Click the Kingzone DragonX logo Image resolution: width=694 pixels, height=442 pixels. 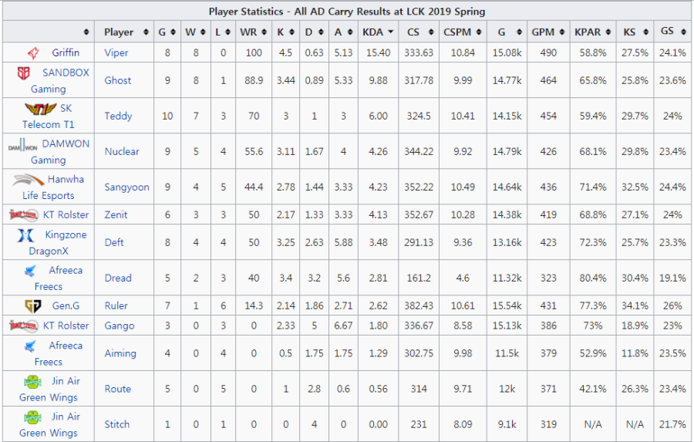click(x=25, y=234)
